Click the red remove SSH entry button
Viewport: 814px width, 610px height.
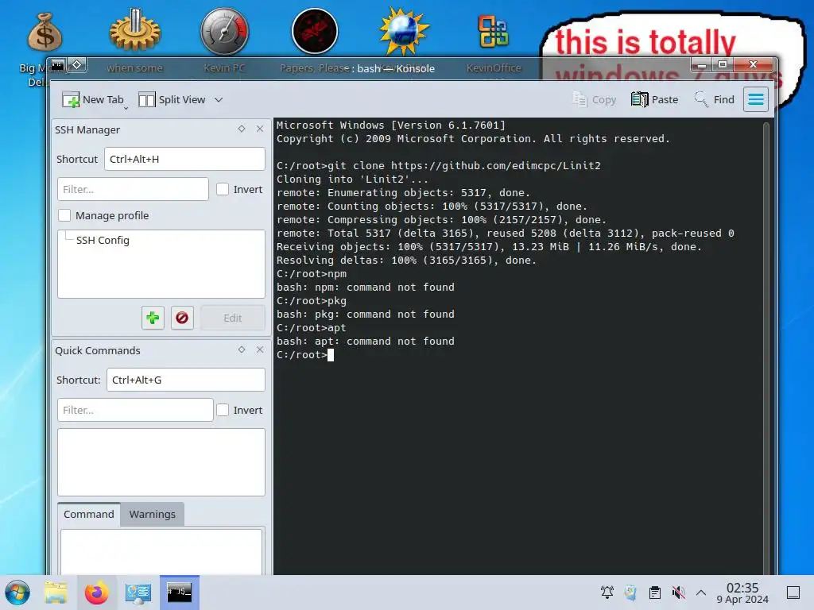click(182, 318)
